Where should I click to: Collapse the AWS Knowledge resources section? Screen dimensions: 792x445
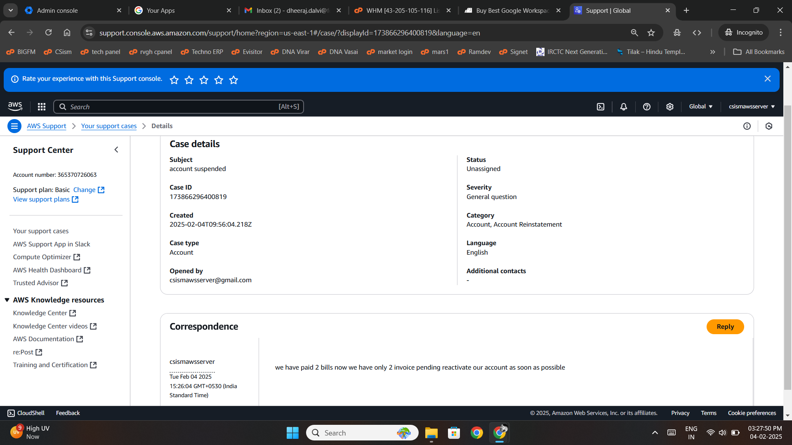pos(7,300)
